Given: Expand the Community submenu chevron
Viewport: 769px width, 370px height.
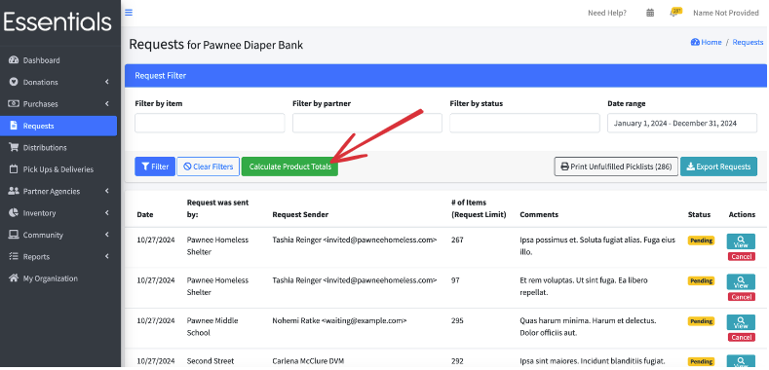Looking at the screenshot, I should [x=107, y=235].
